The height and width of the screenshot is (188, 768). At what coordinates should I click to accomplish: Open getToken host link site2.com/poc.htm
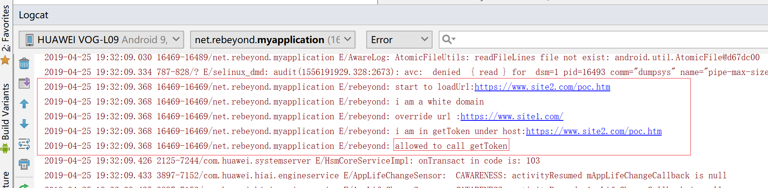click(x=594, y=131)
